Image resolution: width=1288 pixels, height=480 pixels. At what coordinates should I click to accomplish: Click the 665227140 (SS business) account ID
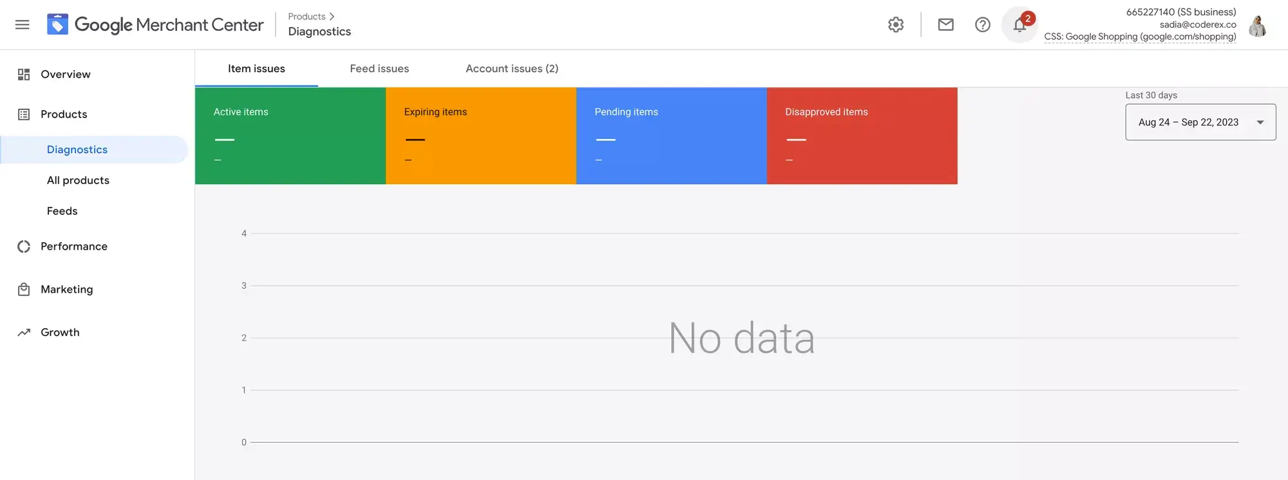pos(1181,12)
